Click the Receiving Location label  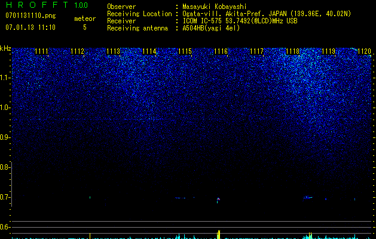tap(139, 14)
